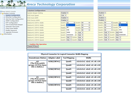
Task: Click the Submit button
Action: click(30, 46)
